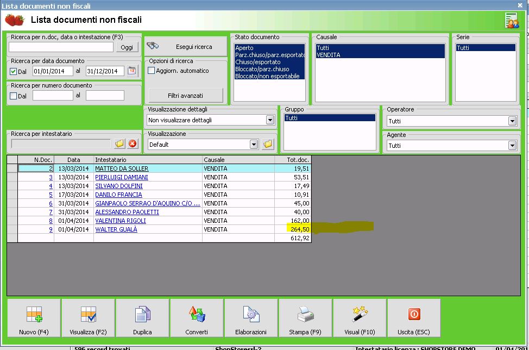529x350 pixels.
Task: Click the Stampa (F9) printer icon
Action: 305,314
